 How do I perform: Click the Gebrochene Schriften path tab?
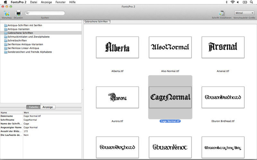click(x=96, y=22)
